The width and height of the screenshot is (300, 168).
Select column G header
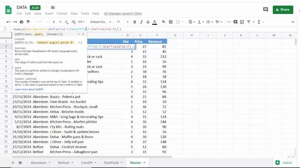tap(175, 35)
